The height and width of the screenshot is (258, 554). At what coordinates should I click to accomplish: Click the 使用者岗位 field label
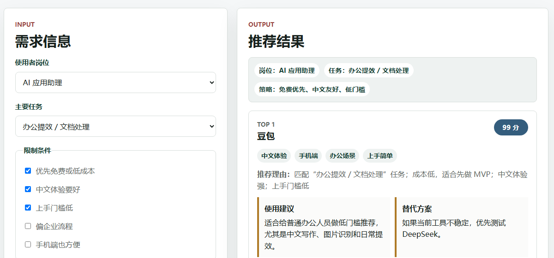[x=32, y=63]
